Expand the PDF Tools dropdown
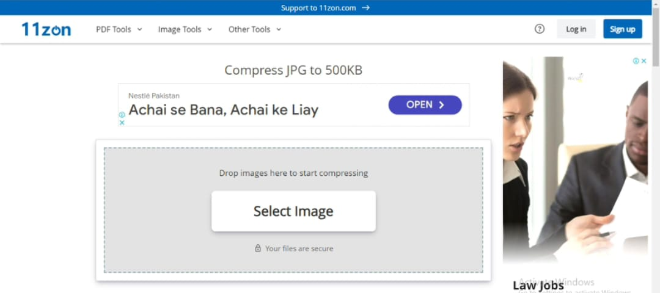The height and width of the screenshot is (293, 660). (x=119, y=29)
